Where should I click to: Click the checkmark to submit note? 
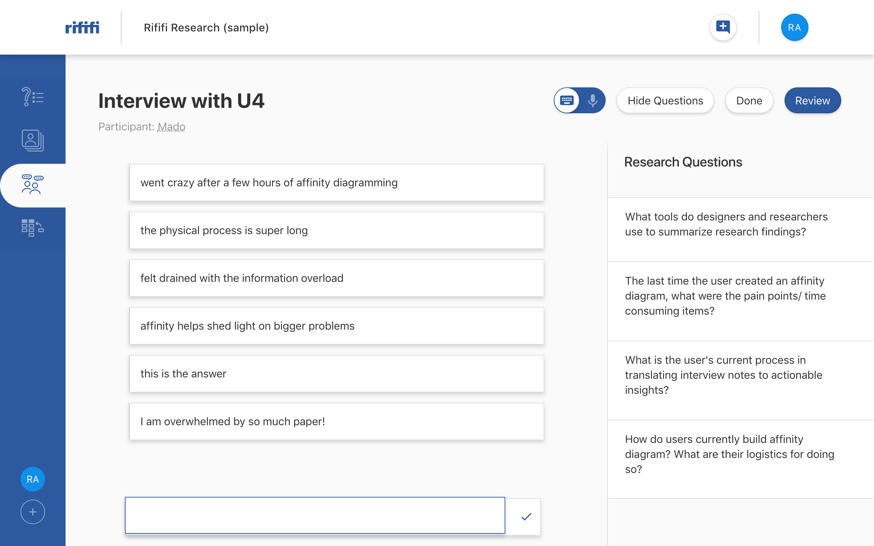coord(526,516)
